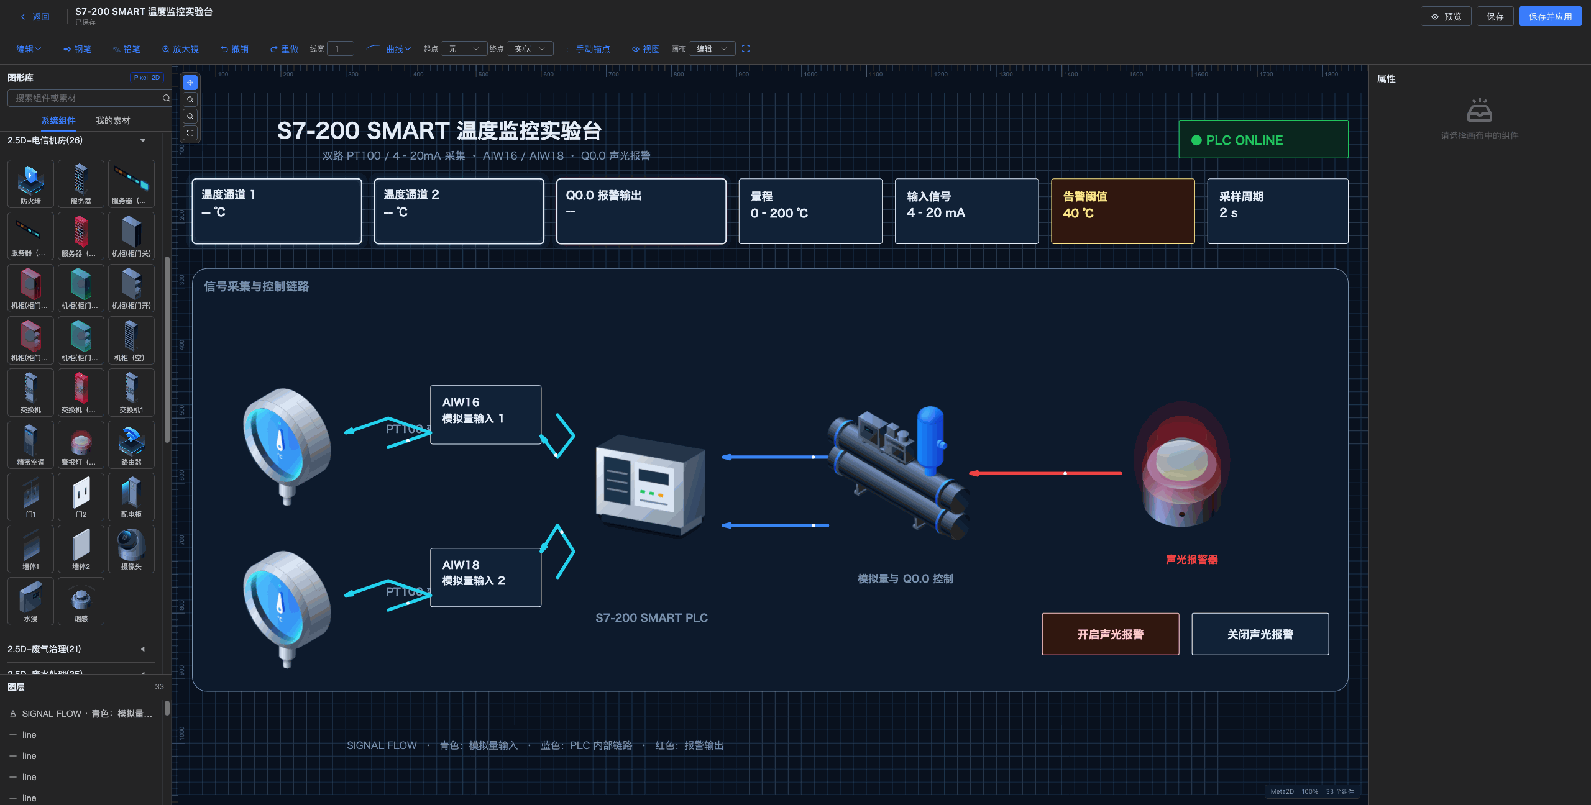The width and height of the screenshot is (1591, 805).
Task: Pick the 配电柜 power cabinet component
Action: (131, 497)
